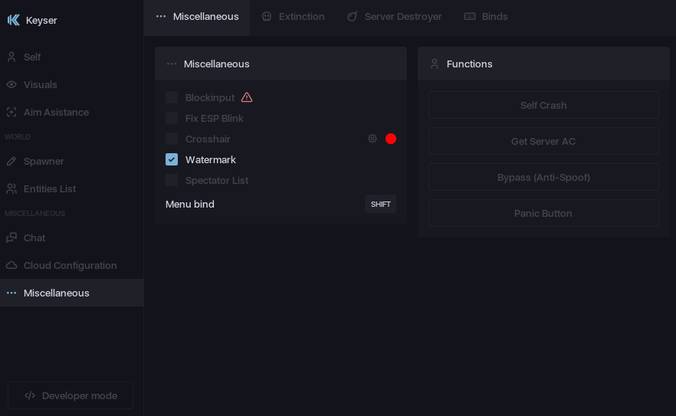Image resolution: width=676 pixels, height=416 pixels.
Task: Open the Self section person icon
Action: tap(11, 57)
